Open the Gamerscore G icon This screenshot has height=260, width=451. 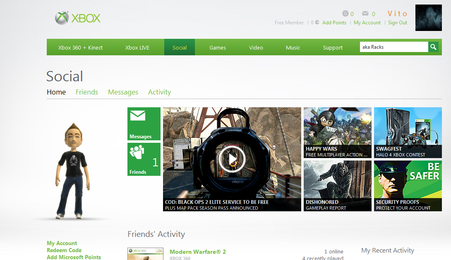[x=345, y=13]
